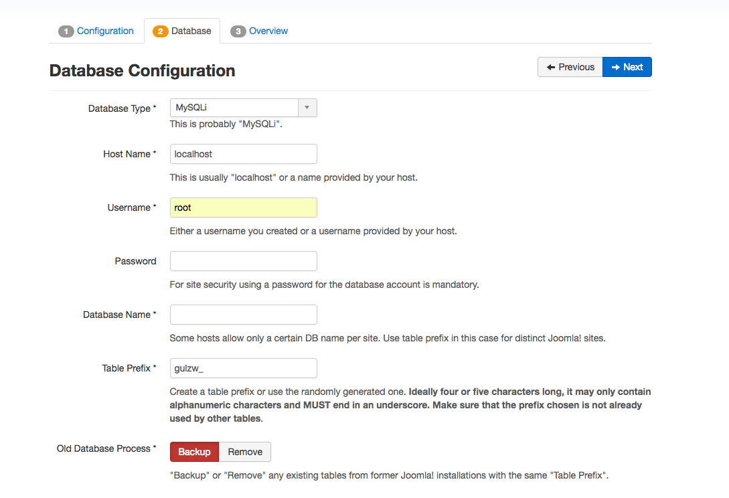Focus the Username field containing root
The image size is (729, 498).
point(244,207)
